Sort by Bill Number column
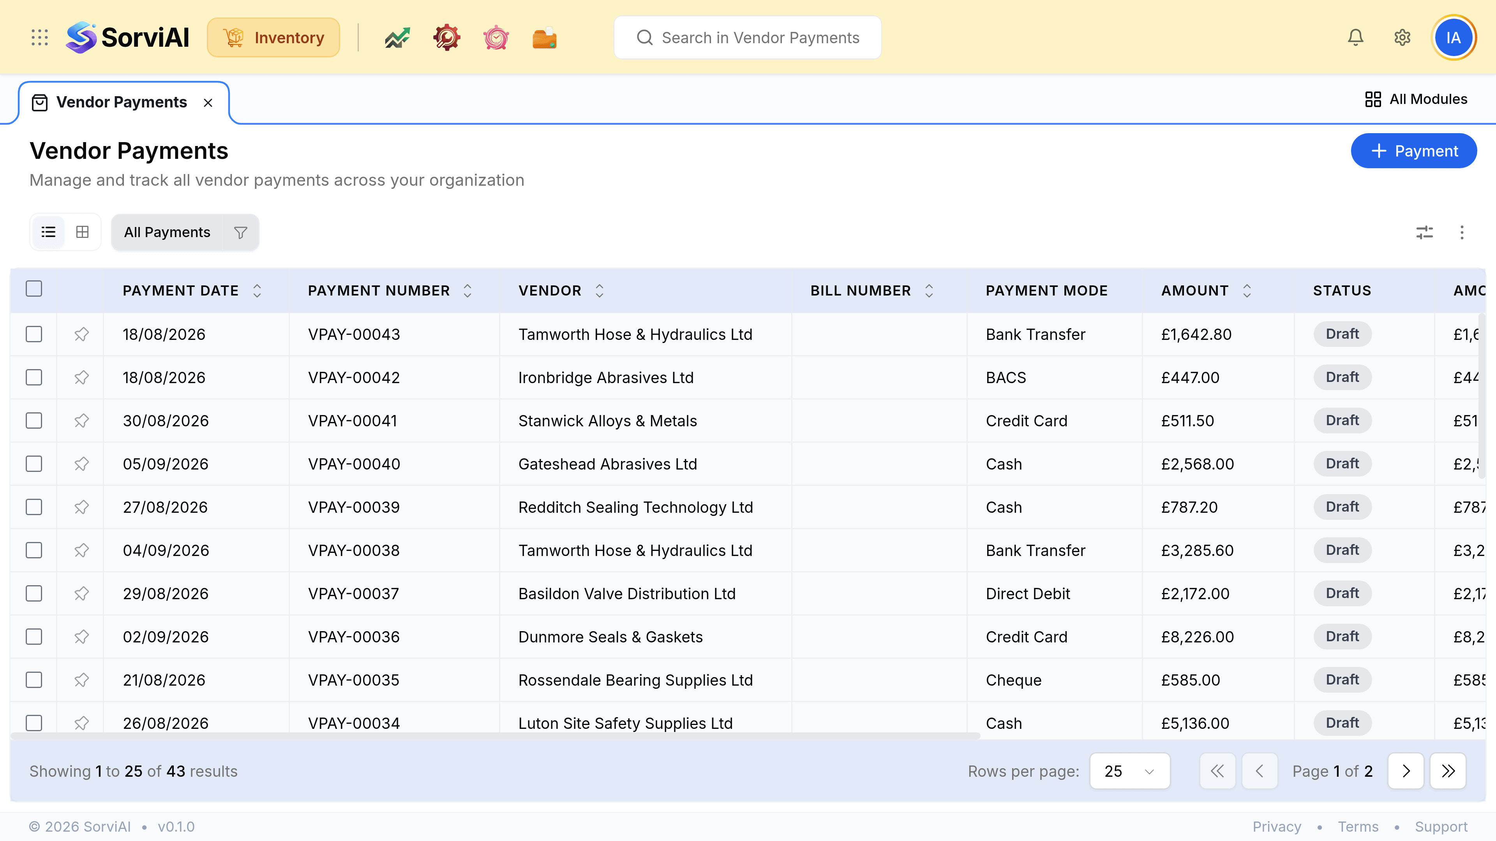 click(929, 291)
